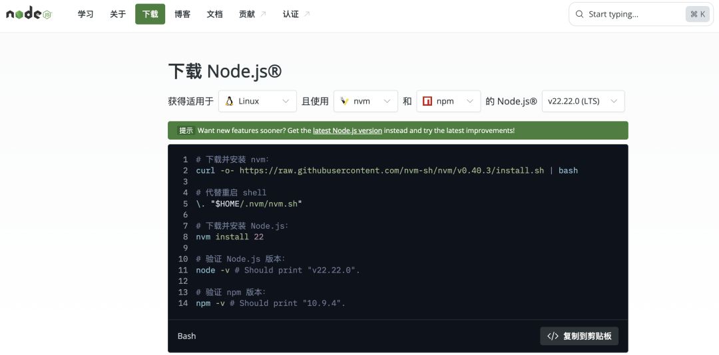Viewport: 719px width, 355px height.
Task: Click the 'nvm install 22' line
Action: pos(230,237)
